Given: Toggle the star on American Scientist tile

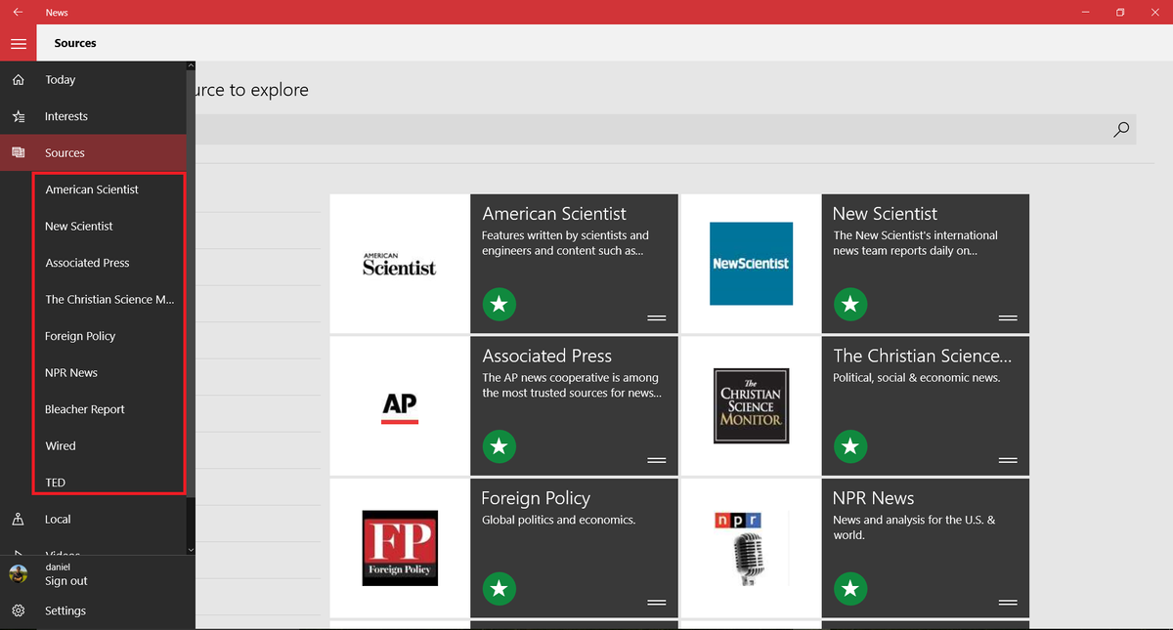Looking at the screenshot, I should coord(500,304).
